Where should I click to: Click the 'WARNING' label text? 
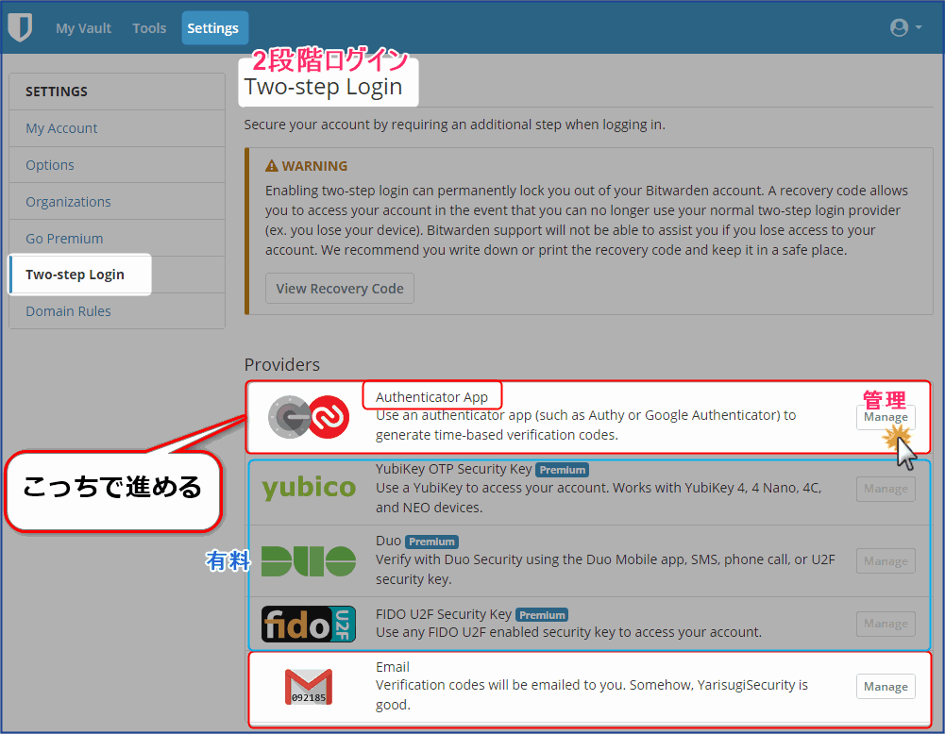[x=314, y=166]
